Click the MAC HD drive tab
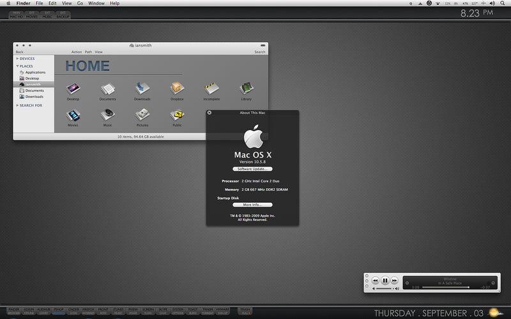The height and width of the screenshot is (319, 511). tap(17, 15)
